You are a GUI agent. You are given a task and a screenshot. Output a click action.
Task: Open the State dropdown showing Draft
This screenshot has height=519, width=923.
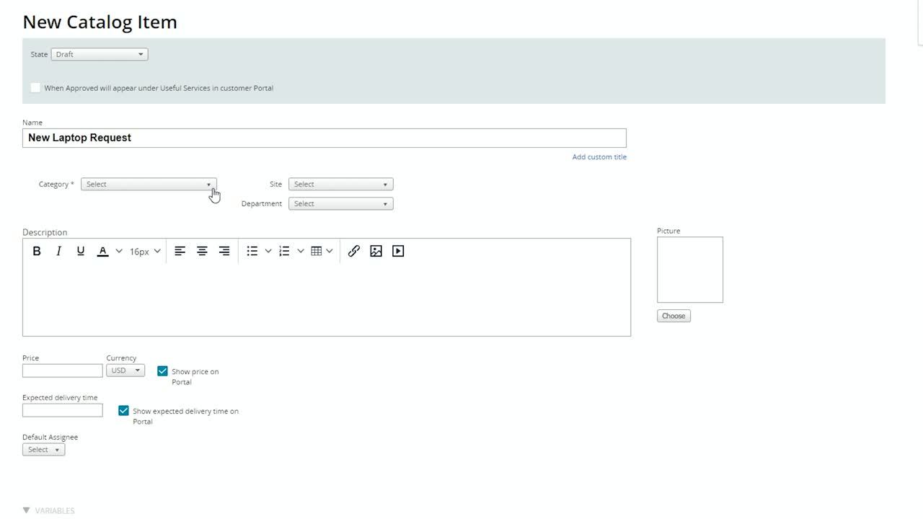(x=100, y=54)
